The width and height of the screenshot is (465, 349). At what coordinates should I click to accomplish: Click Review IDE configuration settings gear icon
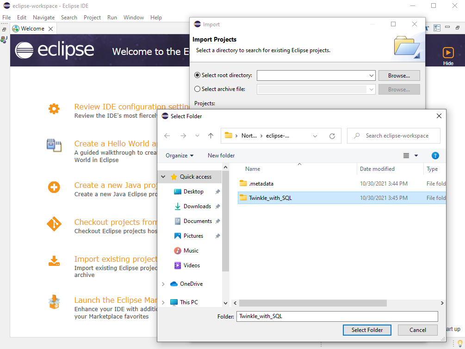(54, 109)
